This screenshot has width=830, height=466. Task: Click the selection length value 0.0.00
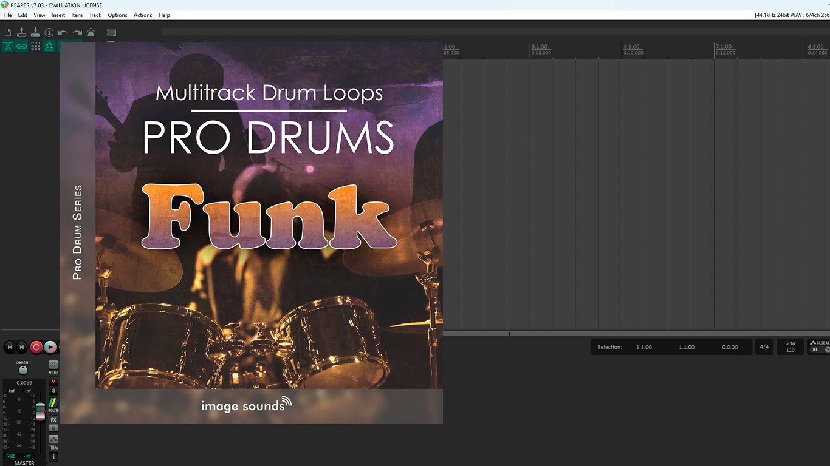pyautogui.click(x=730, y=347)
